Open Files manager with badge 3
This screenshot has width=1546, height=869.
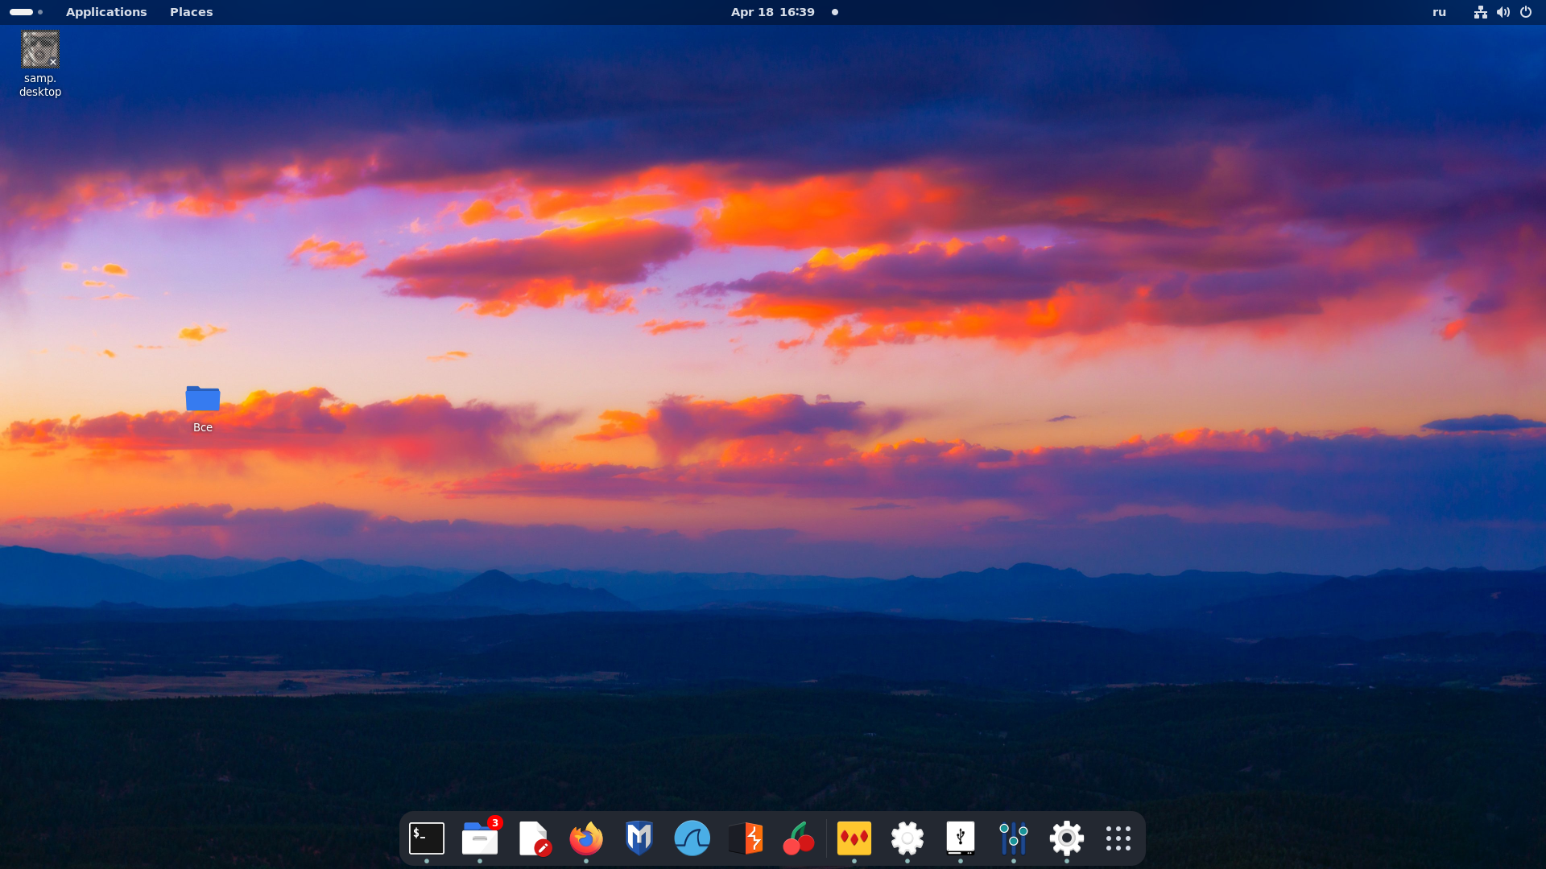[480, 838]
